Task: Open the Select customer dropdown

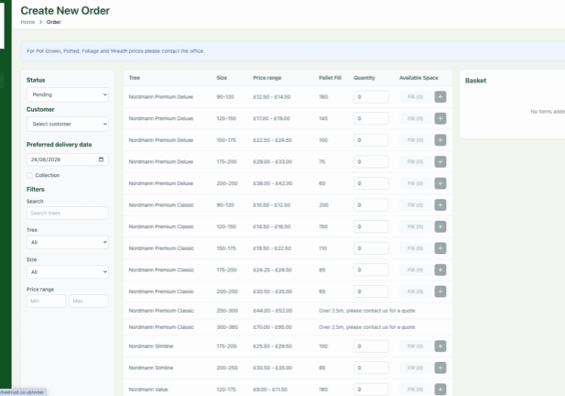Action: (x=68, y=124)
